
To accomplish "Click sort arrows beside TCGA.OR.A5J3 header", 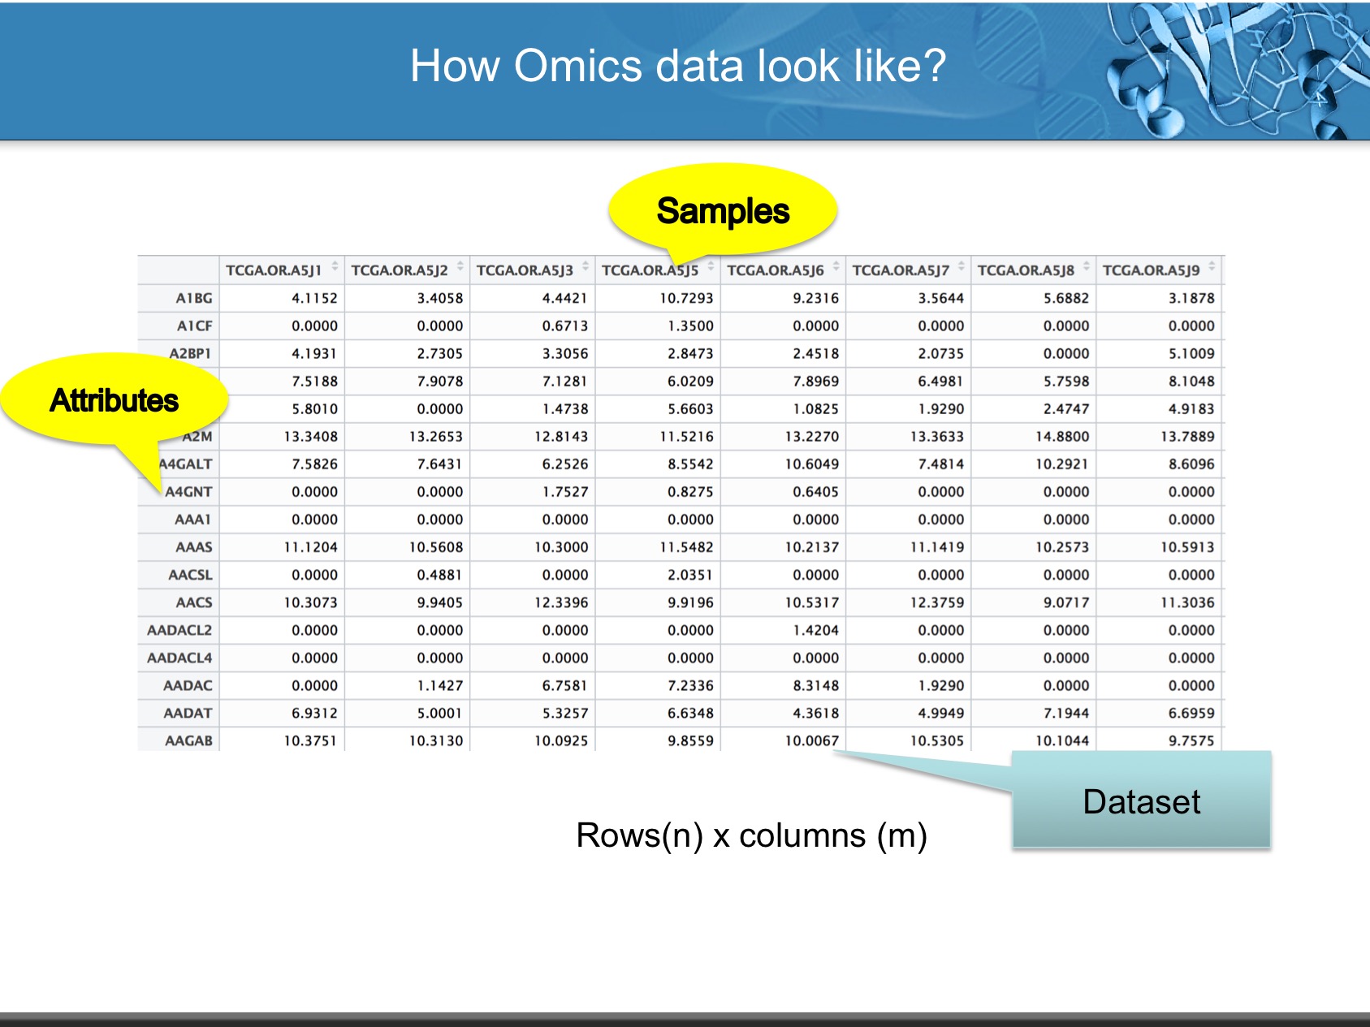I will pos(586,268).
